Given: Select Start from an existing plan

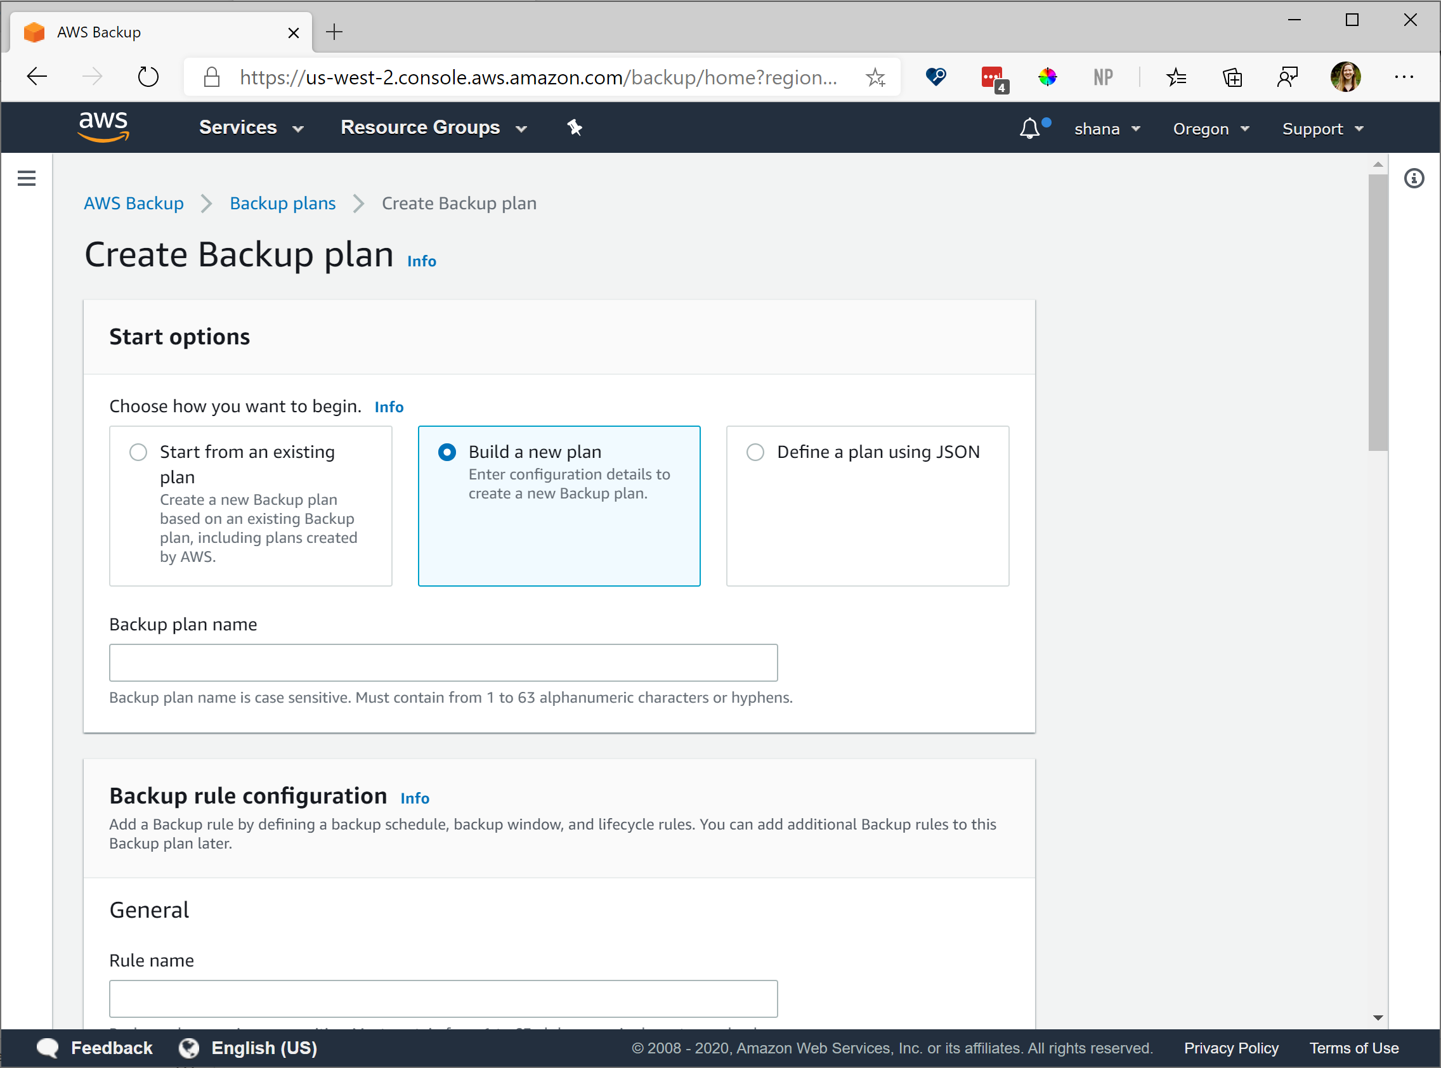Looking at the screenshot, I should point(137,452).
